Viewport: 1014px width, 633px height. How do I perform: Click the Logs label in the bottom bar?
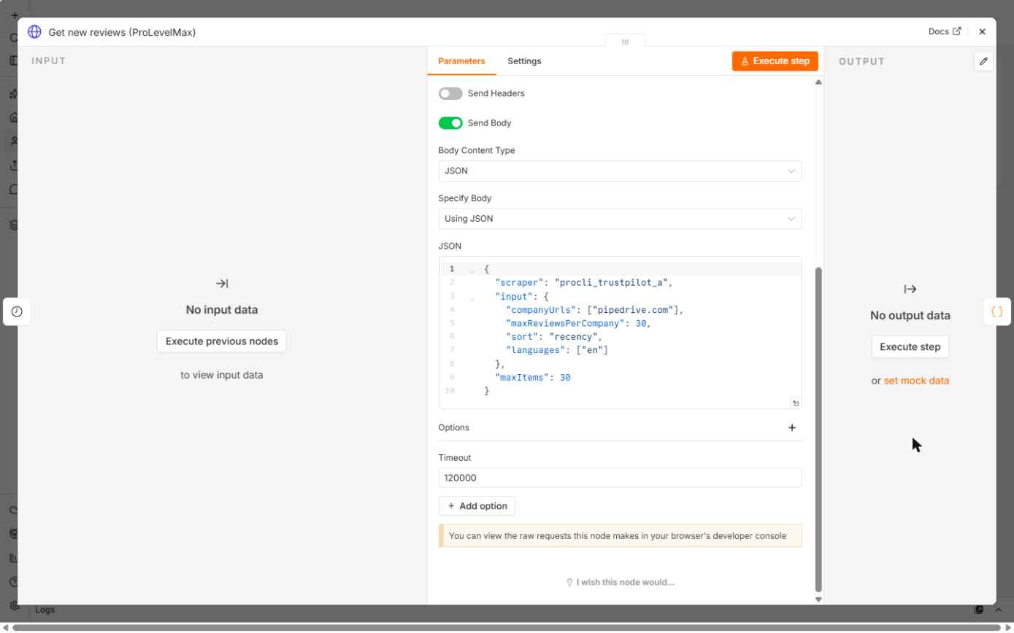[x=45, y=610]
